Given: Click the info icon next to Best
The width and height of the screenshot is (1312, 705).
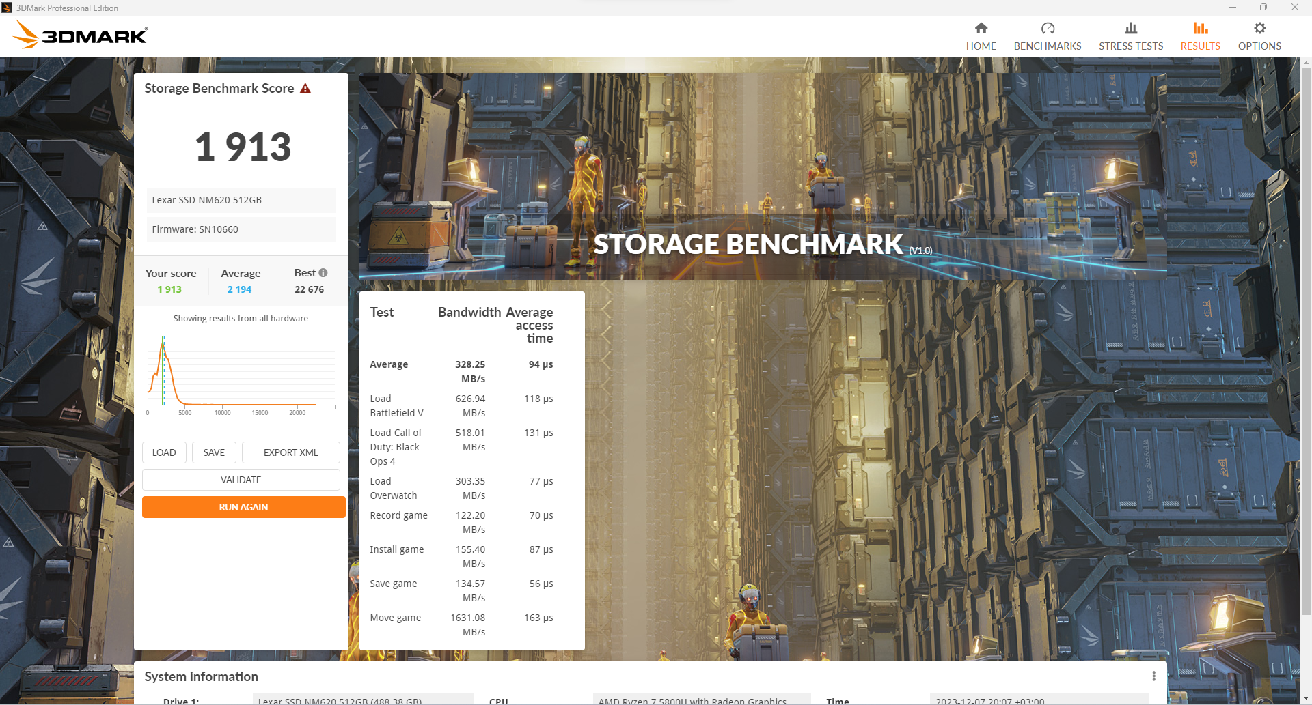Looking at the screenshot, I should [x=323, y=273].
